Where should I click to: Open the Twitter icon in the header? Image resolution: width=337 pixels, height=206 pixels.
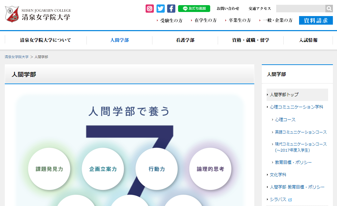pyautogui.click(x=160, y=9)
